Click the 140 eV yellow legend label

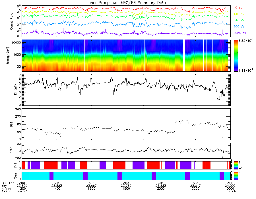point(239,14)
